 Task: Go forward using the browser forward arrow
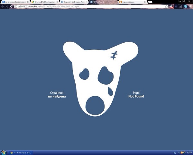pyautogui.click(x=7, y=6)
